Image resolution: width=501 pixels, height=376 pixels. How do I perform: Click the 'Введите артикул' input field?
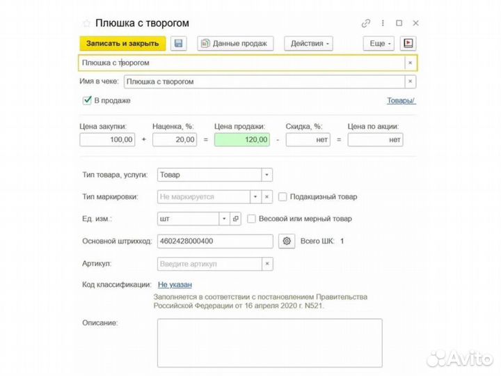209,264
